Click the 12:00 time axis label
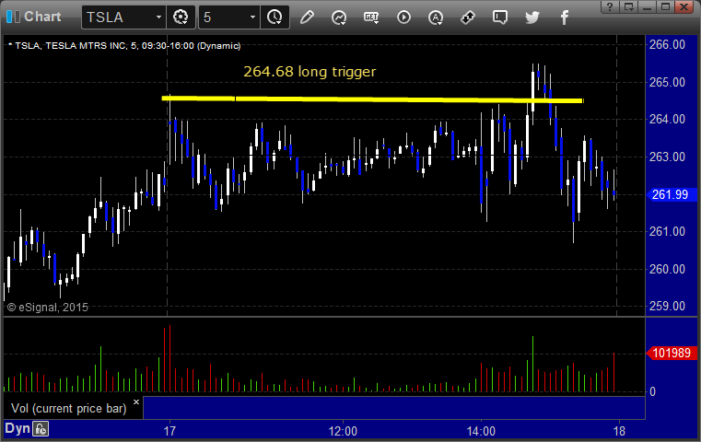701x442 pixels. point(343,431)
